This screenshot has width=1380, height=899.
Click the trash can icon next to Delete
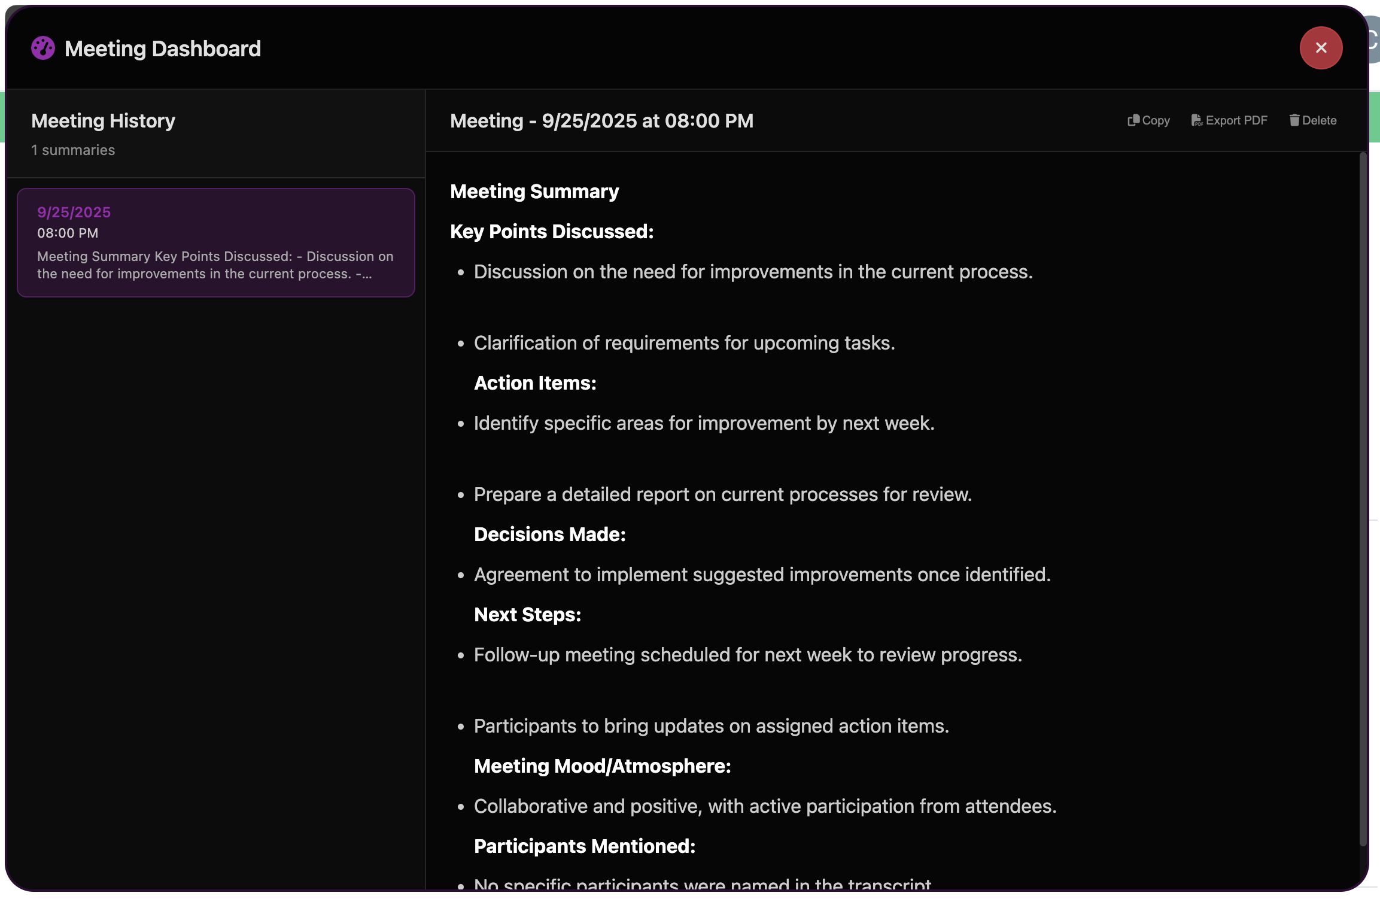click(1294, 120)
